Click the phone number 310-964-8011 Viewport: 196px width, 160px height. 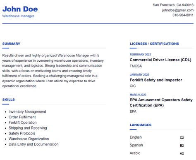pyautogui.click(x=183, y=15)
